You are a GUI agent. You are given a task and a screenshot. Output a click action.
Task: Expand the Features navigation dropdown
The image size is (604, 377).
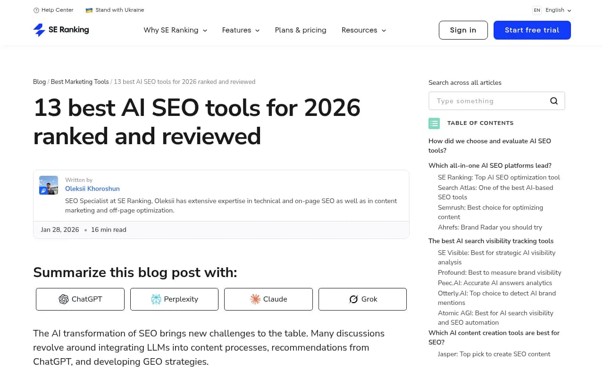coord(241,30)
